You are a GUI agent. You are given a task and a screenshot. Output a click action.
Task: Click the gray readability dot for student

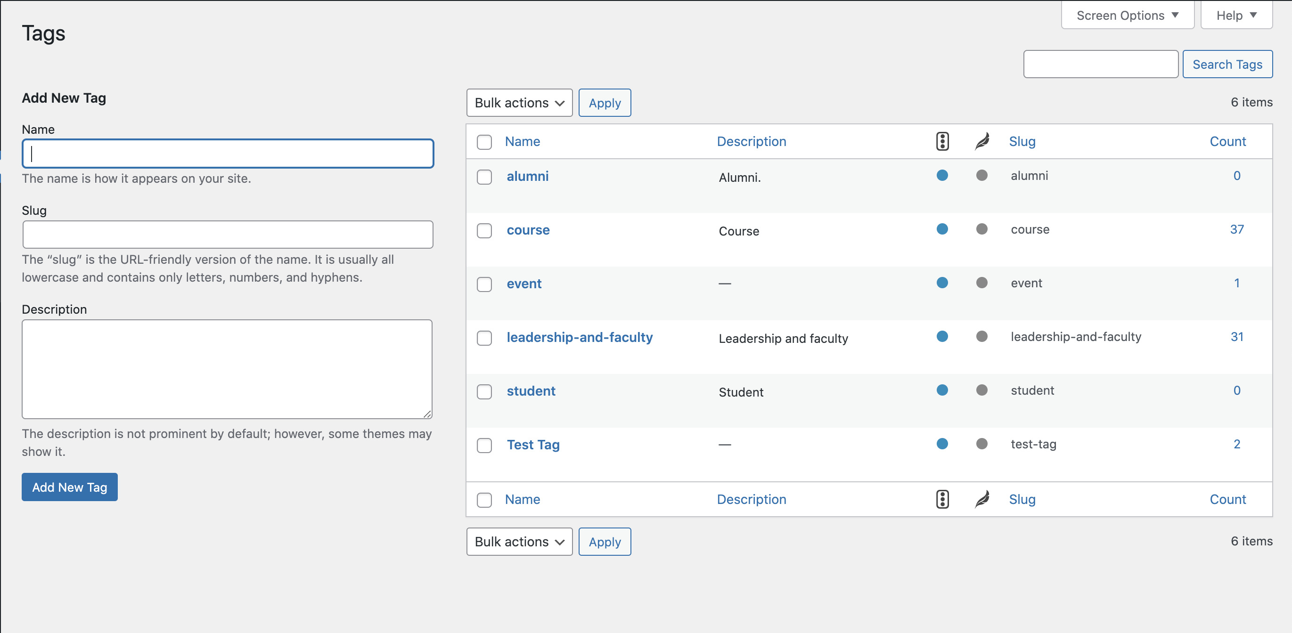tap(981, 390)
